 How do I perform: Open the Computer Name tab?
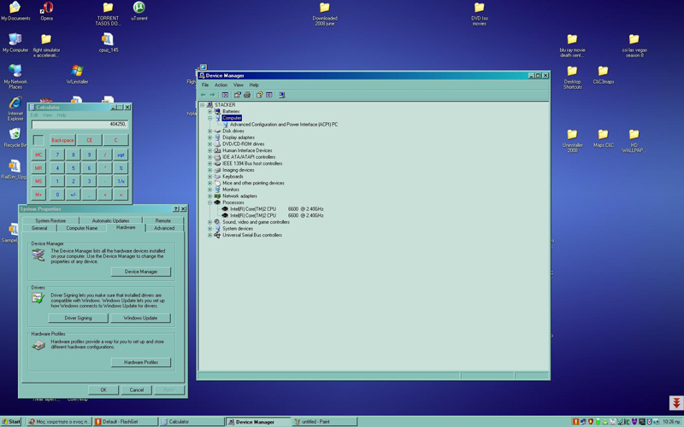point(81,228)
